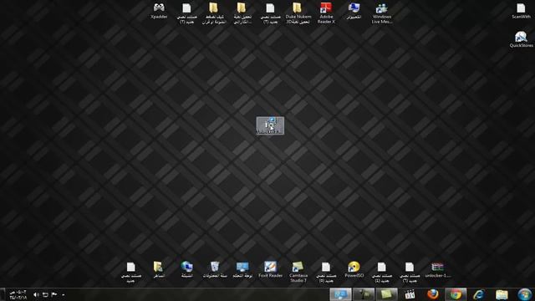Open the Xpadder desktop icon
The image size is (535, 301).
159,11
